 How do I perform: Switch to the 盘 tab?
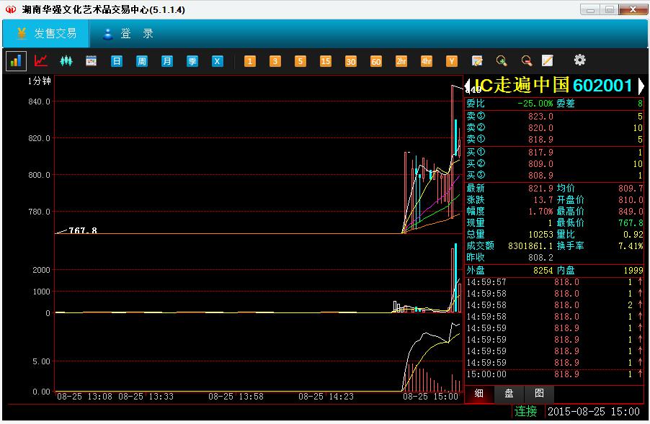coord(509,393)
